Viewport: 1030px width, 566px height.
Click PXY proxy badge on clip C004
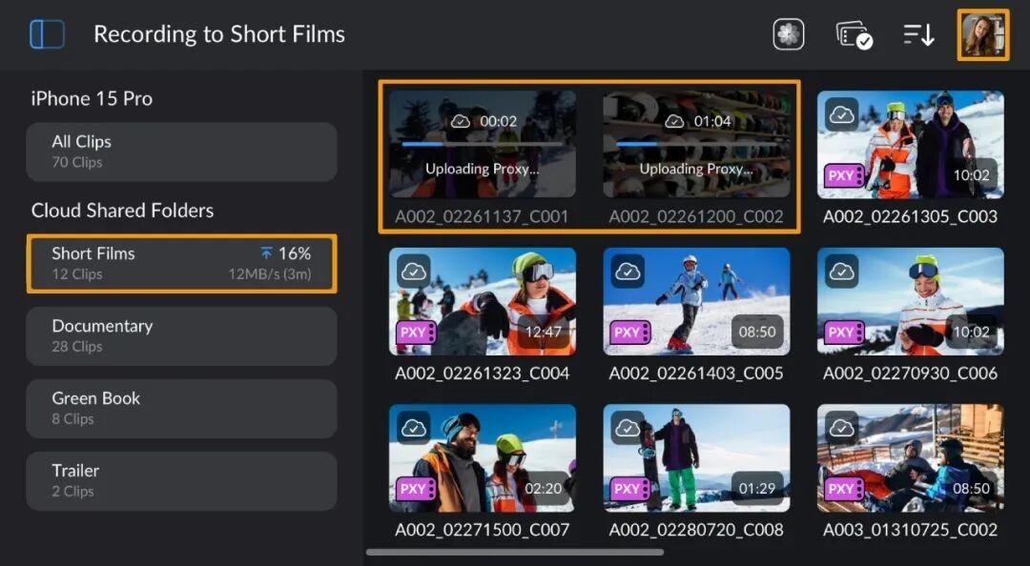(x=416, y=333)
